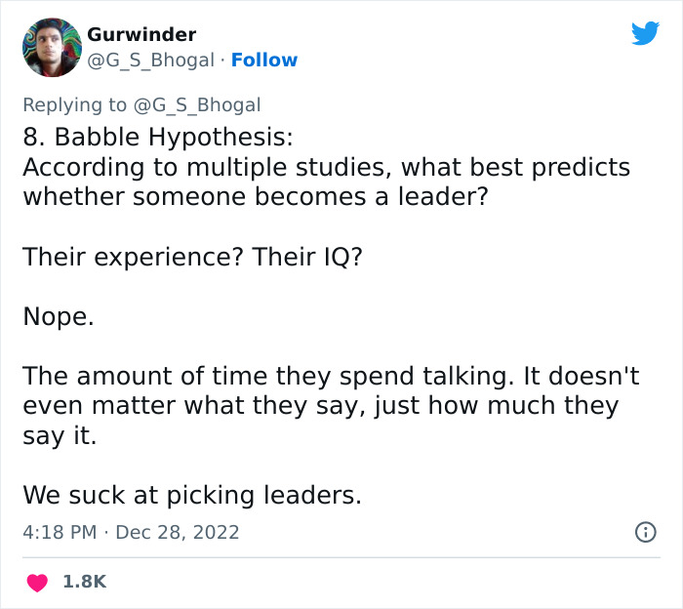Click the Twitter bird logo
The height and width of the screenshot is (609, 683).
[x=645, y=34]
